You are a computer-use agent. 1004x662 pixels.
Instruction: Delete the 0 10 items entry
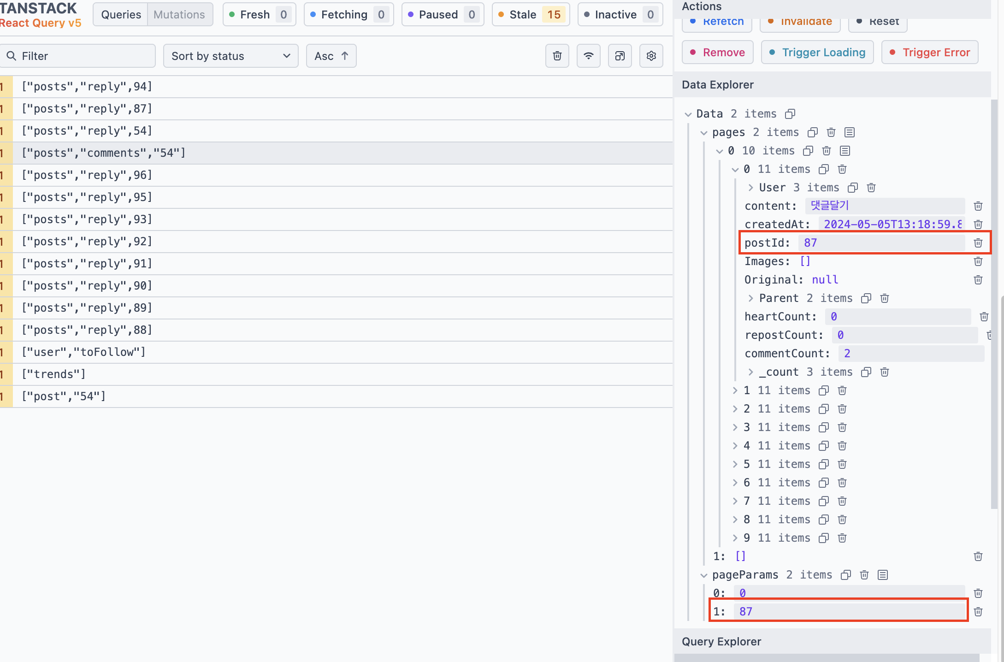point(827,151)
